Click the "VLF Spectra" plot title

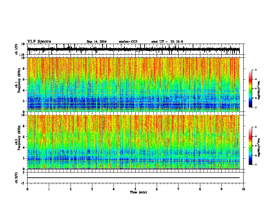[39, 42]
